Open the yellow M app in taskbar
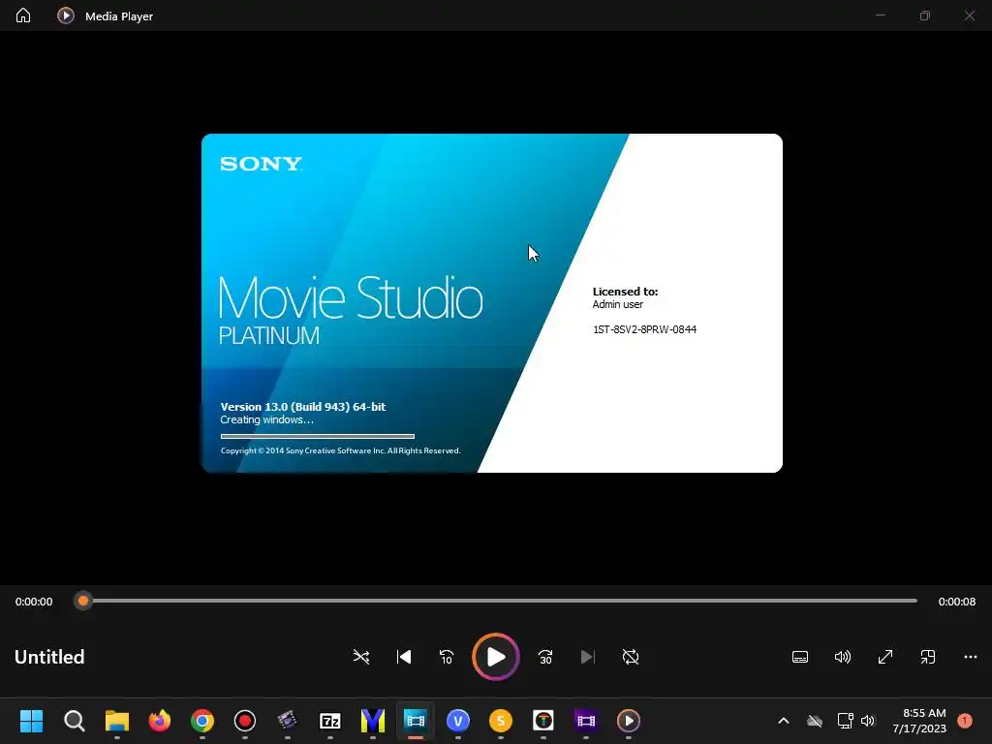The height and width of the screenshot is (744, 992). click(x=373, y=721)
